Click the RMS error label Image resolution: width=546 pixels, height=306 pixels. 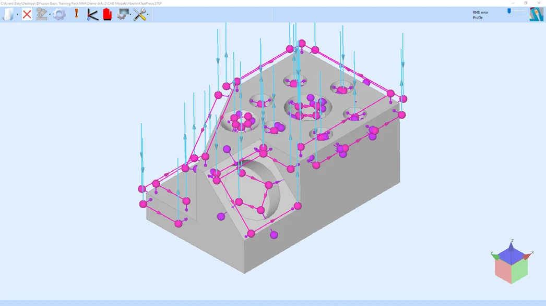point(481,12)
